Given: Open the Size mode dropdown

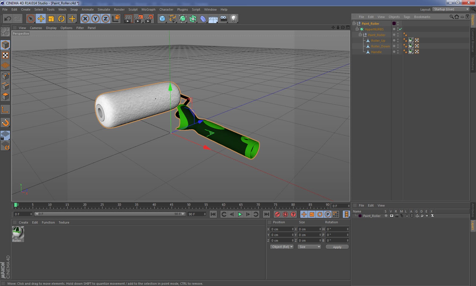Looking at the screenshot, I should coord(309,247).
